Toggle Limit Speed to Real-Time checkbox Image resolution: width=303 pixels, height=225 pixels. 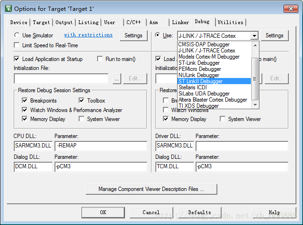tap(17, 45)
